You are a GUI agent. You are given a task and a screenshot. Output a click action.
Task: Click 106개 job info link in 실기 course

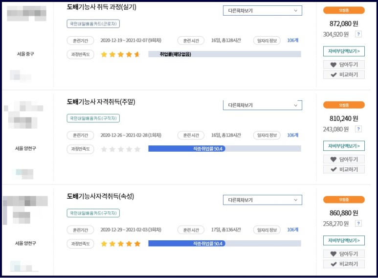point(292,40)
